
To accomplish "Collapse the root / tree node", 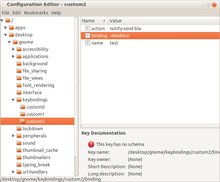I will pyautogui.click(x=2, y=20).
